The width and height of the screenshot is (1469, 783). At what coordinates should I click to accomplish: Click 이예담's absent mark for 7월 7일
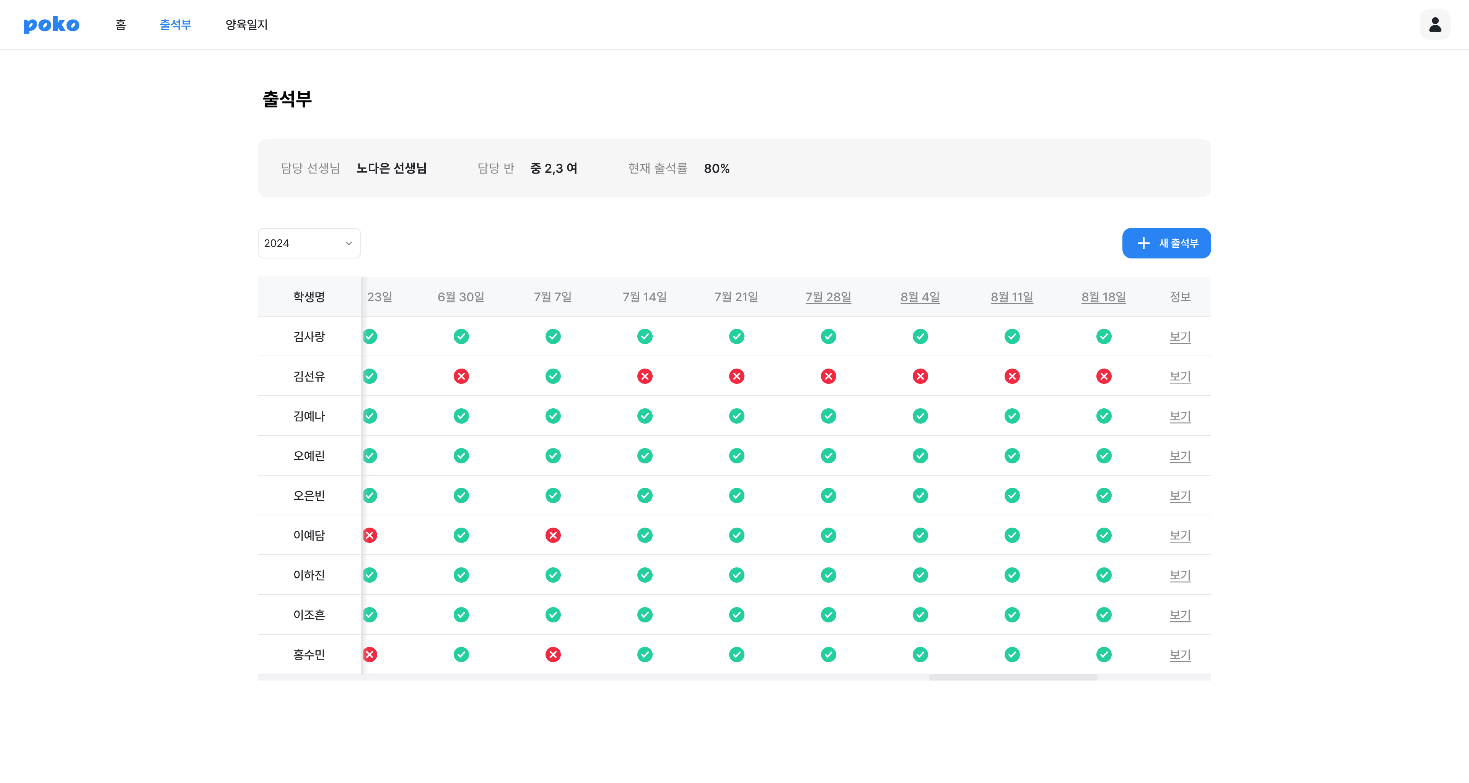552,535
